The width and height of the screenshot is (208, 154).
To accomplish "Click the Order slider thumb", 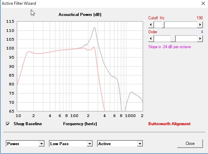I will 173,39.
